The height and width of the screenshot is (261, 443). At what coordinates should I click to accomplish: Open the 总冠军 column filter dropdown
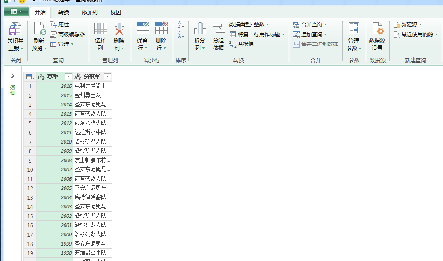coord(107,77)
